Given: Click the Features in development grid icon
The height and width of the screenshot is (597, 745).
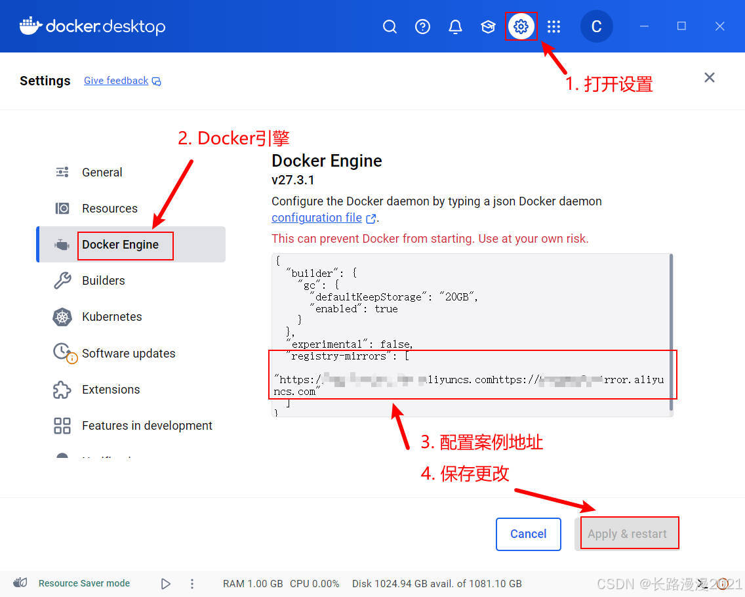Looking at the screenshot, I should [x=62, y=425].
